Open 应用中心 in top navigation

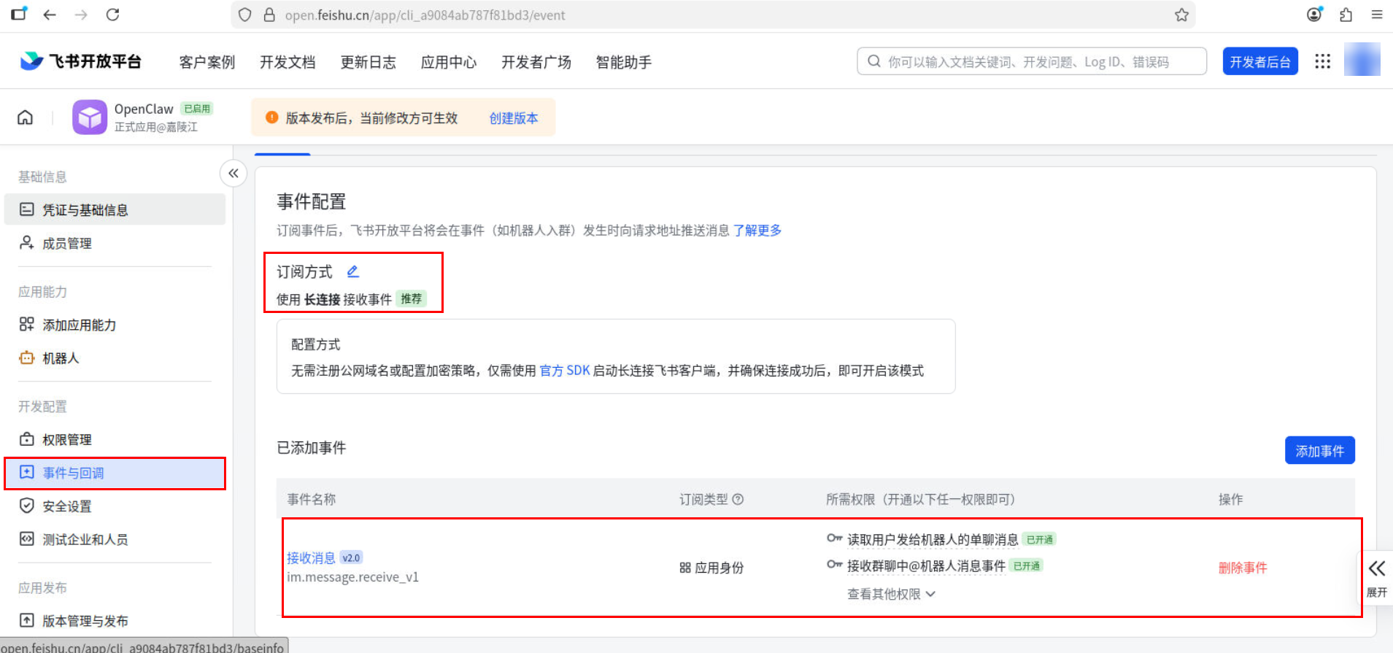(x=449, y=62)
